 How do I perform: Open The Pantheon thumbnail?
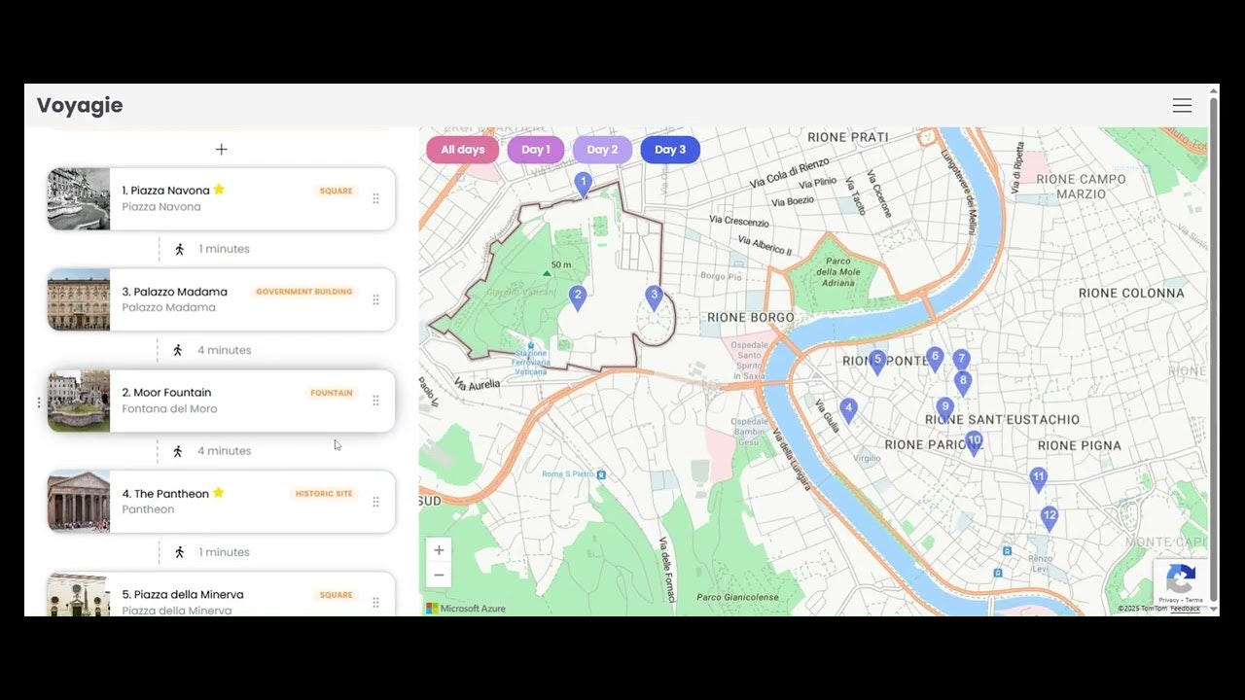tap(79, 502)
